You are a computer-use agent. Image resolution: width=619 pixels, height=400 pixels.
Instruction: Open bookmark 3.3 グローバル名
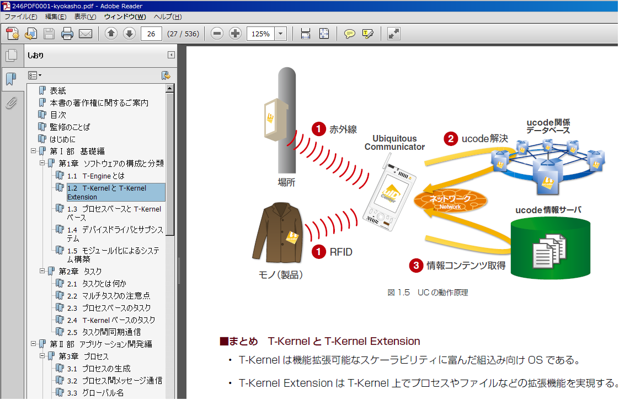pos(95,393)
